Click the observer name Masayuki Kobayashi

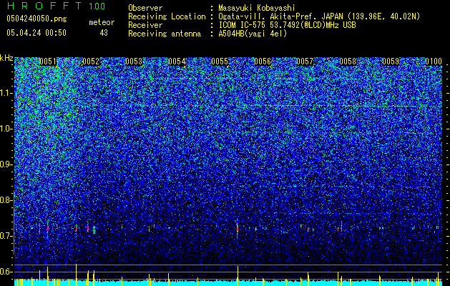257,8
